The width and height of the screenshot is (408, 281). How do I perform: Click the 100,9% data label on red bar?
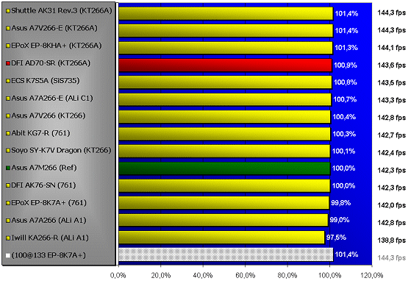click(346, 65)
